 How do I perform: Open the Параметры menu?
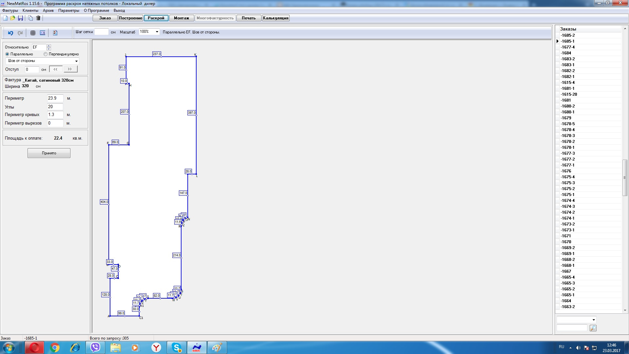(x=68, y=10)
